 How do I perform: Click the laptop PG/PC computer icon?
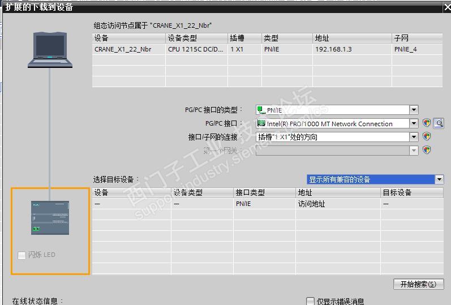pyautogui.click(x=50, y=50)
